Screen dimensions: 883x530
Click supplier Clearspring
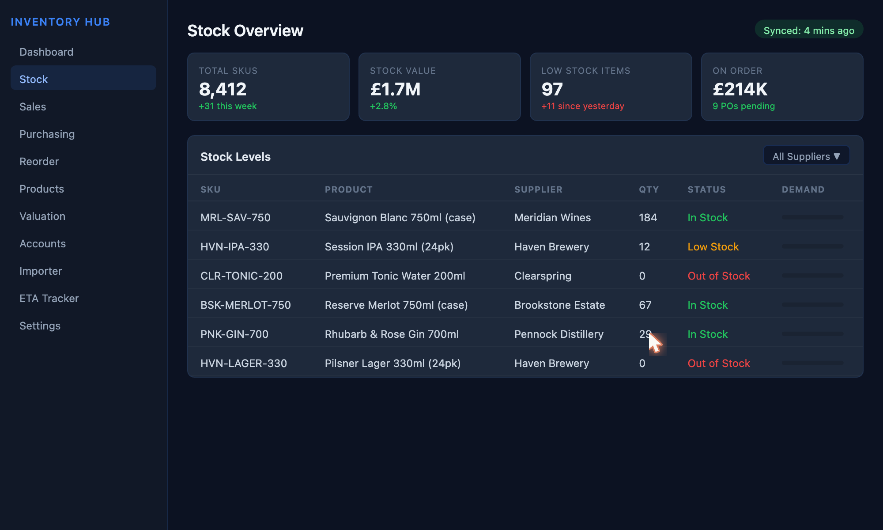point(543,276)
